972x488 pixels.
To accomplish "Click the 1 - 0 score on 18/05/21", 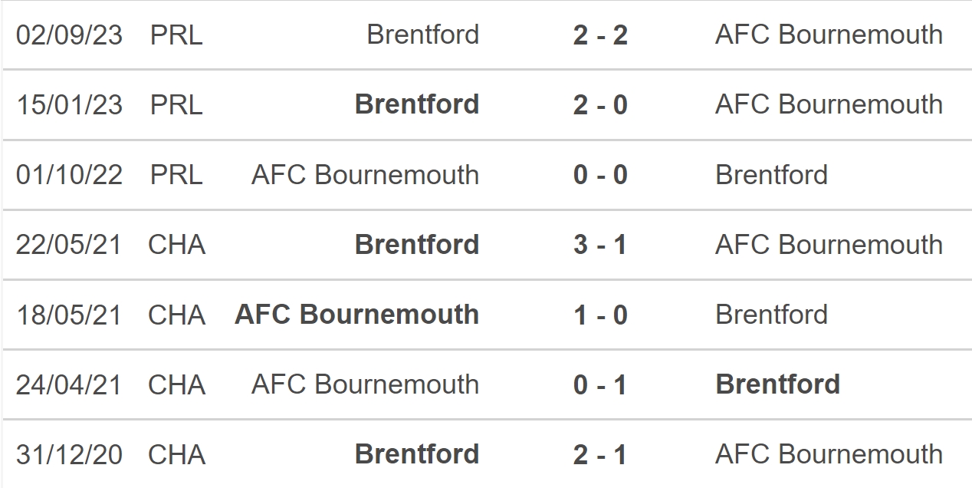I will [x=600, y=315].
